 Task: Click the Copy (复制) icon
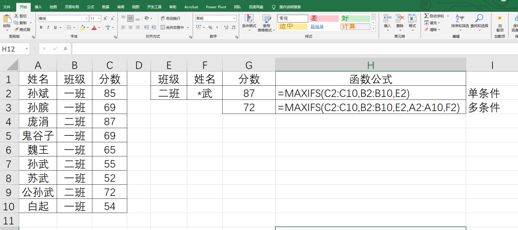coord(16,23)
